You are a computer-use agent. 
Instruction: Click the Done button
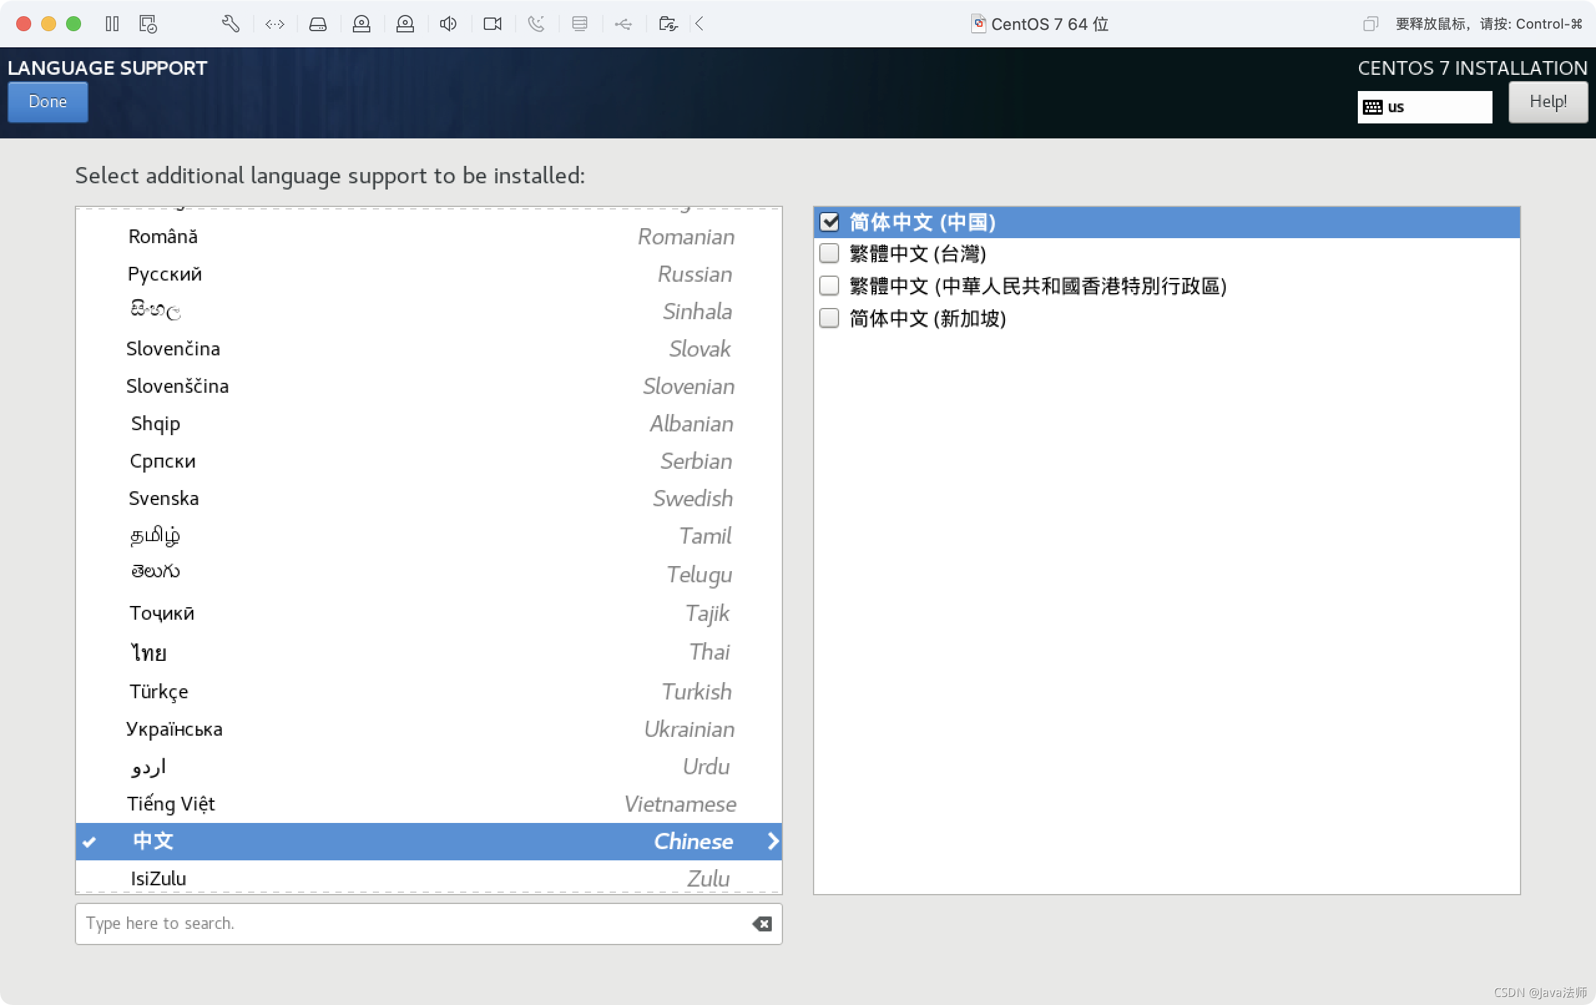click(48, 102)
